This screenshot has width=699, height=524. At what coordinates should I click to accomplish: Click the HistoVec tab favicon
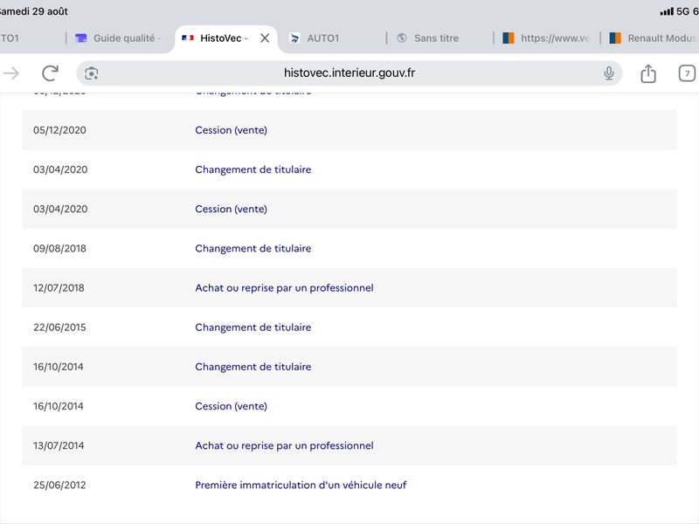[x=188, y=38]
